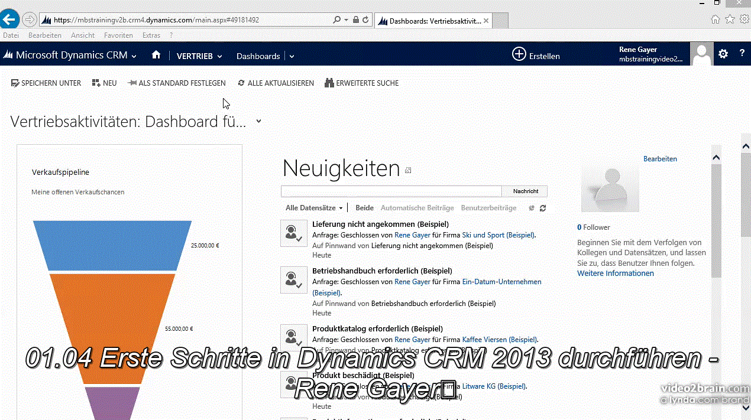Click the address bar search magnifier icon
Image resolution: width=751 pixels, height=420 pixels.
(336, 19)
